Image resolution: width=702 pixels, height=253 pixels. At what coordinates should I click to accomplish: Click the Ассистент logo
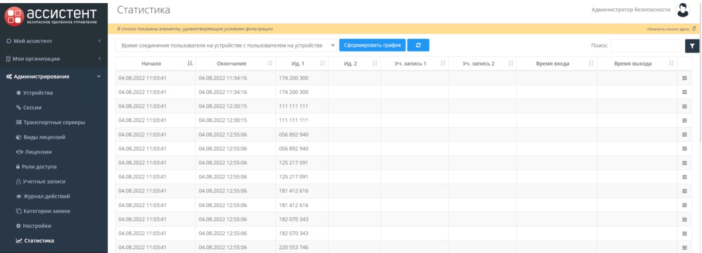(52, 15)
